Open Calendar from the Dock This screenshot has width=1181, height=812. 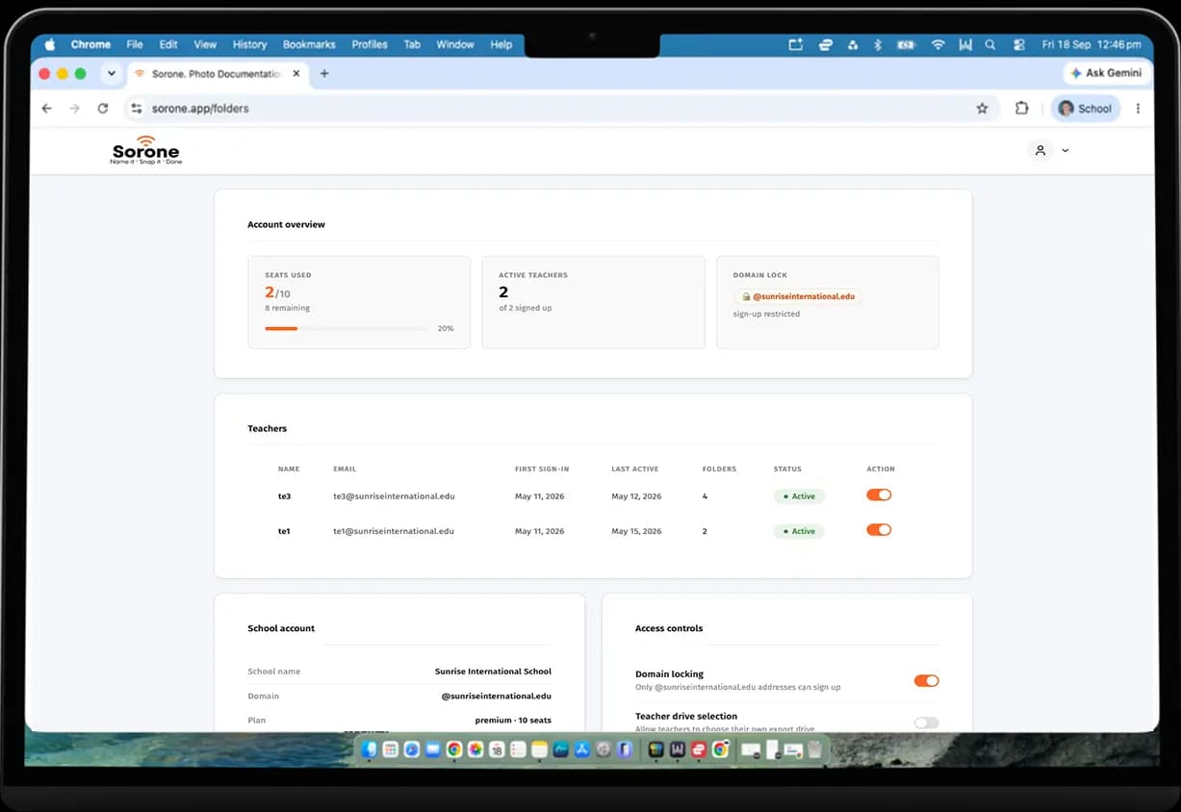coord(497,749)
